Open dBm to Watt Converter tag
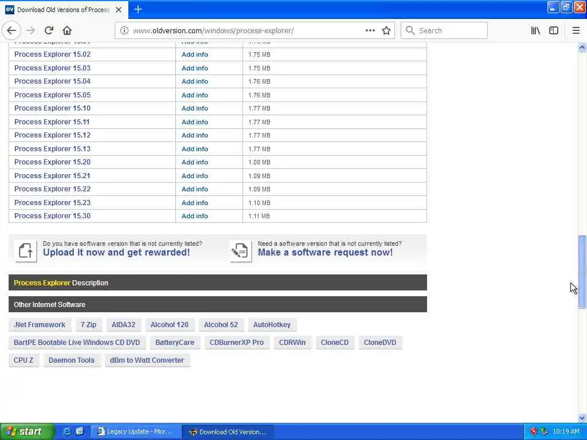This screenshot has height=440, width=587. pyautogui.click(x=147, y=360)
